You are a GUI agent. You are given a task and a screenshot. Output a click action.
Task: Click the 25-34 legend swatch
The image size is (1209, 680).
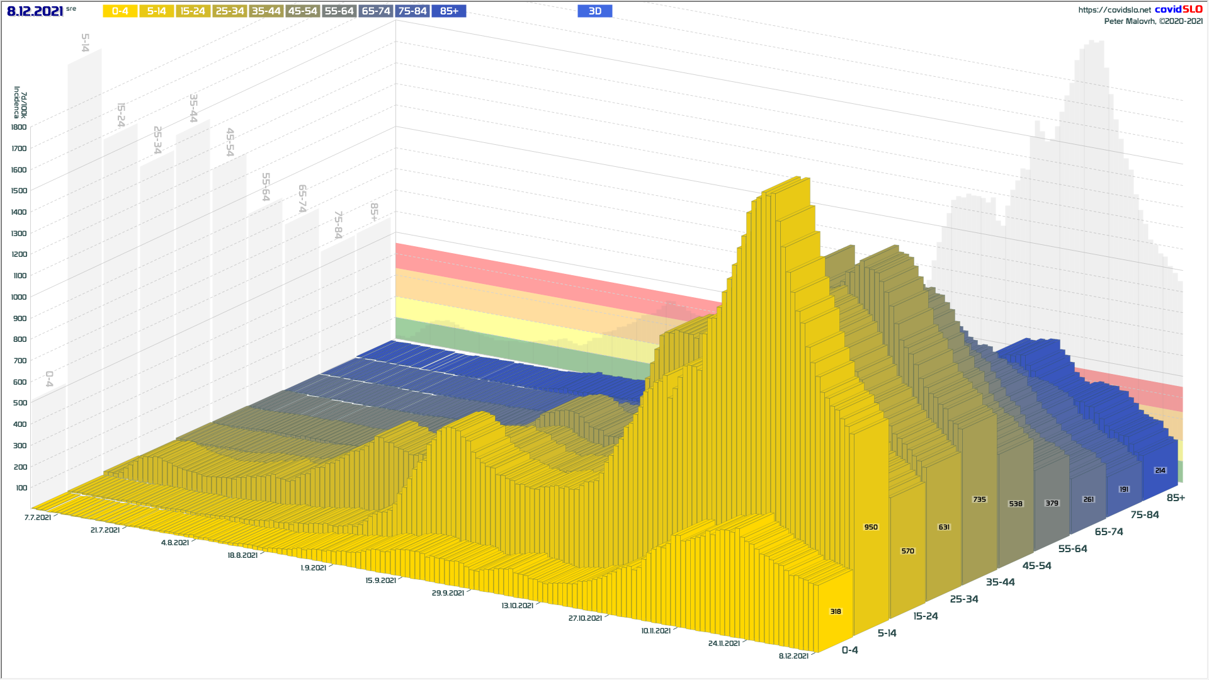[229, 11]
